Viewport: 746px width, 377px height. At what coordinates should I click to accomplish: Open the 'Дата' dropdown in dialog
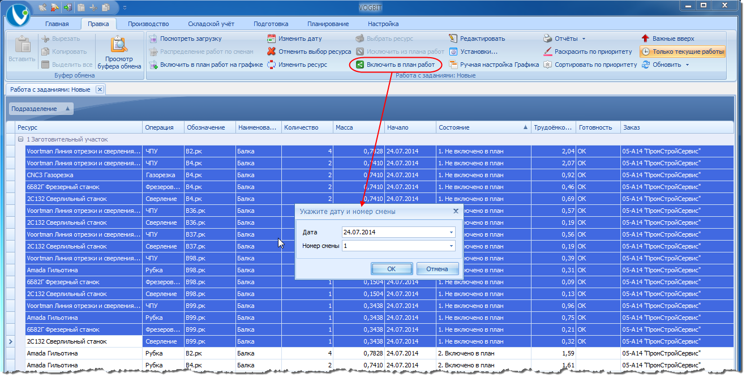(451, 232)
